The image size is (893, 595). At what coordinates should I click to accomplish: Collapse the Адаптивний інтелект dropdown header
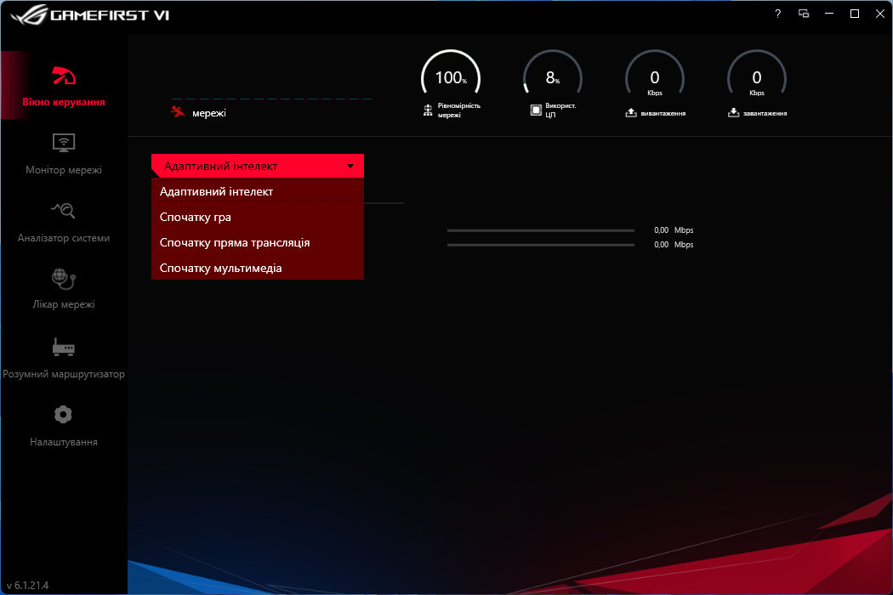258,166
